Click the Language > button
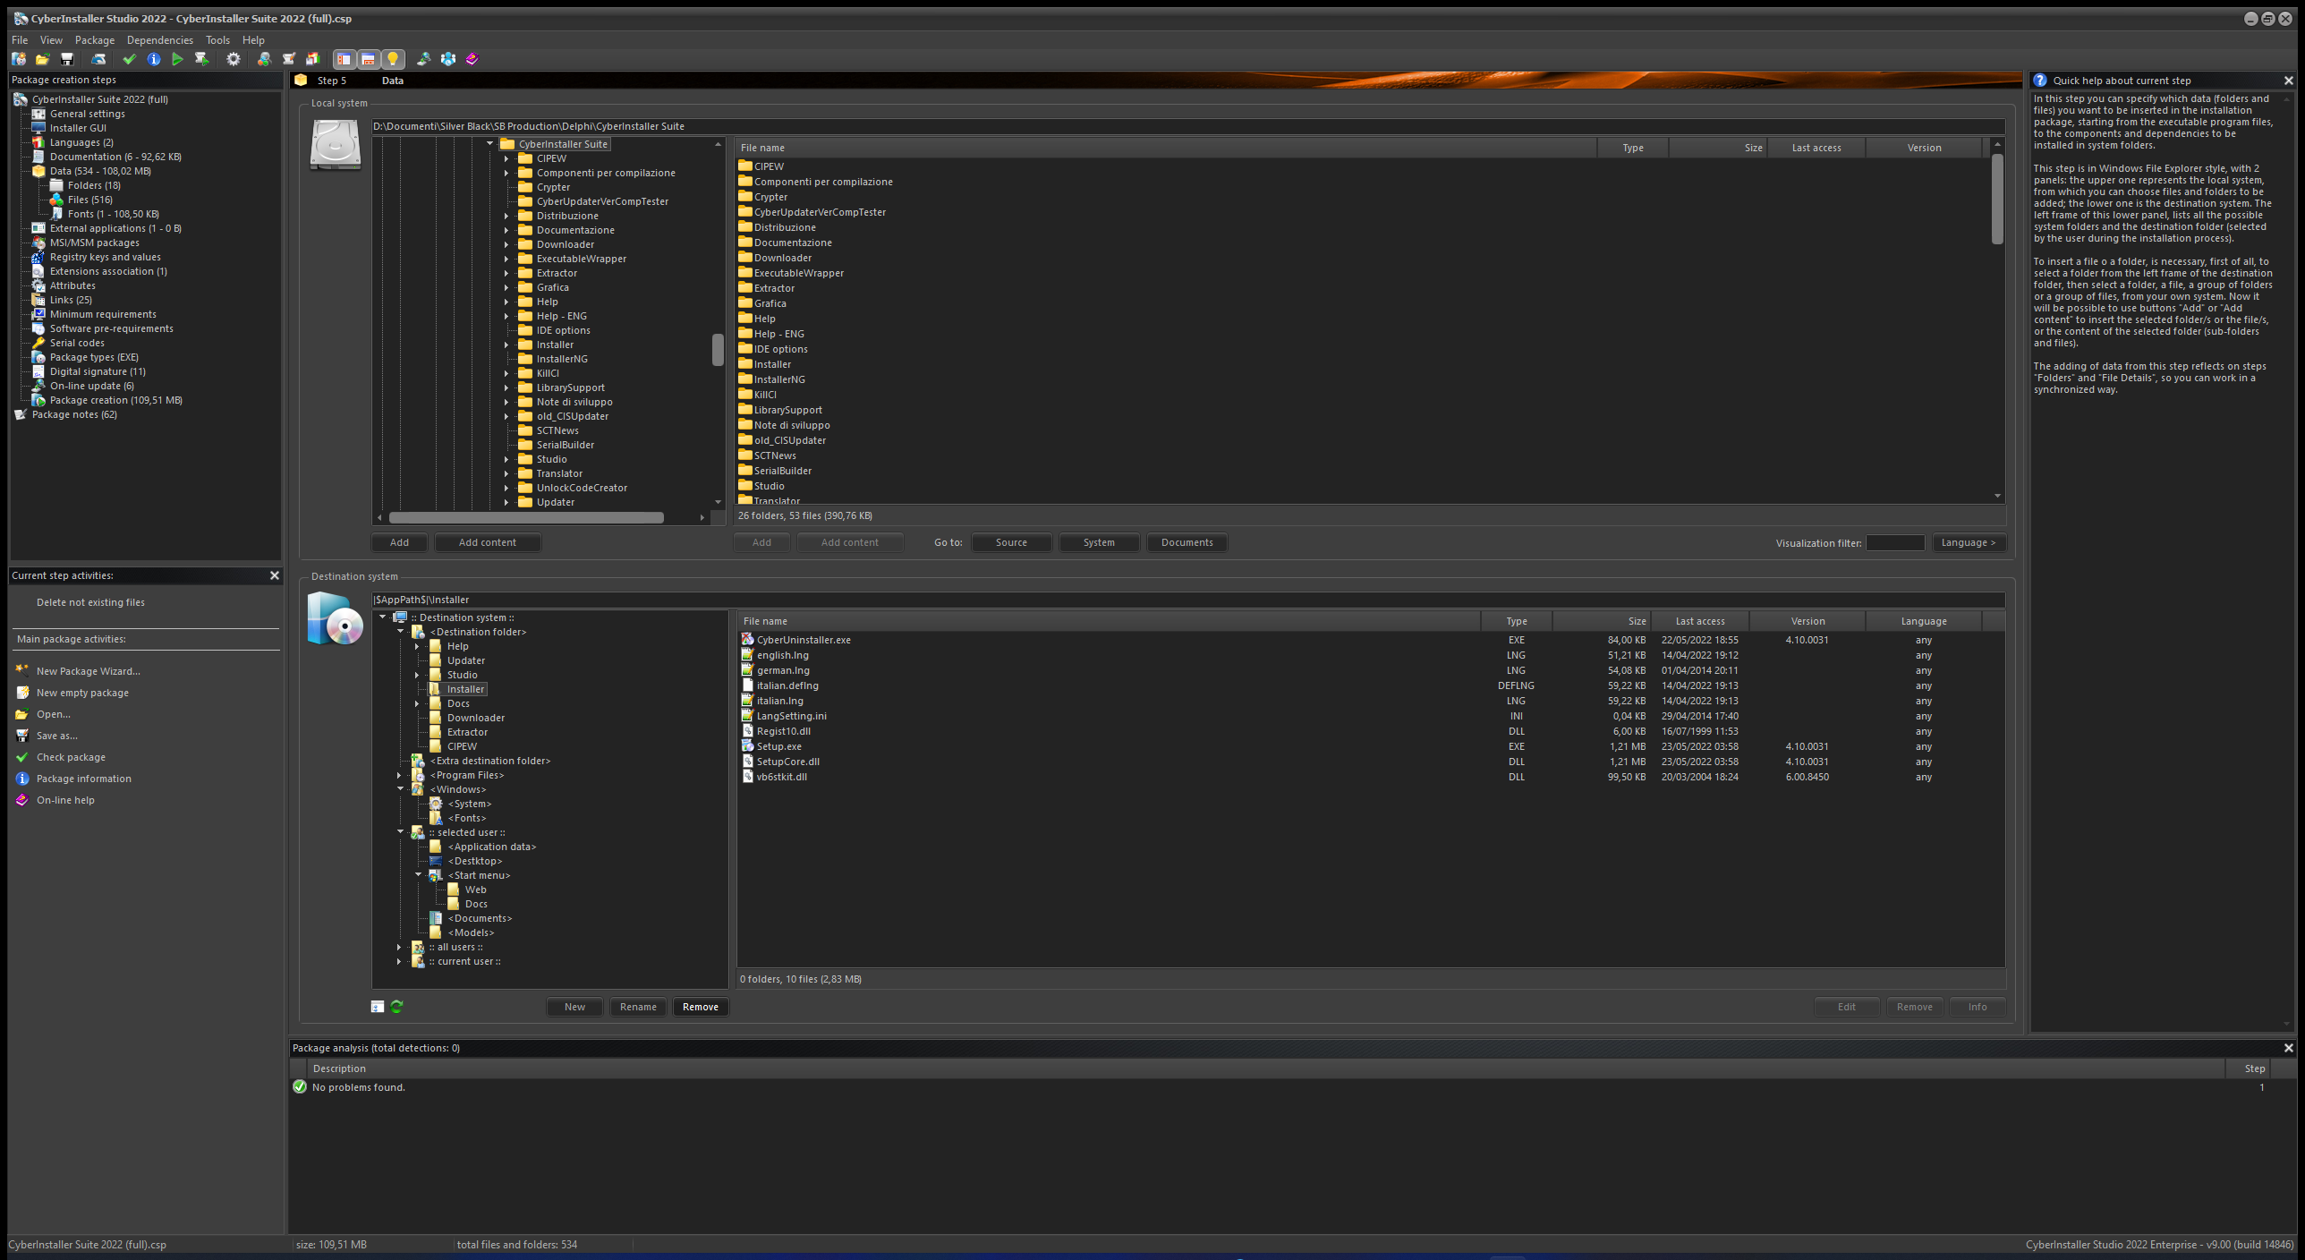 point(1969,542)
